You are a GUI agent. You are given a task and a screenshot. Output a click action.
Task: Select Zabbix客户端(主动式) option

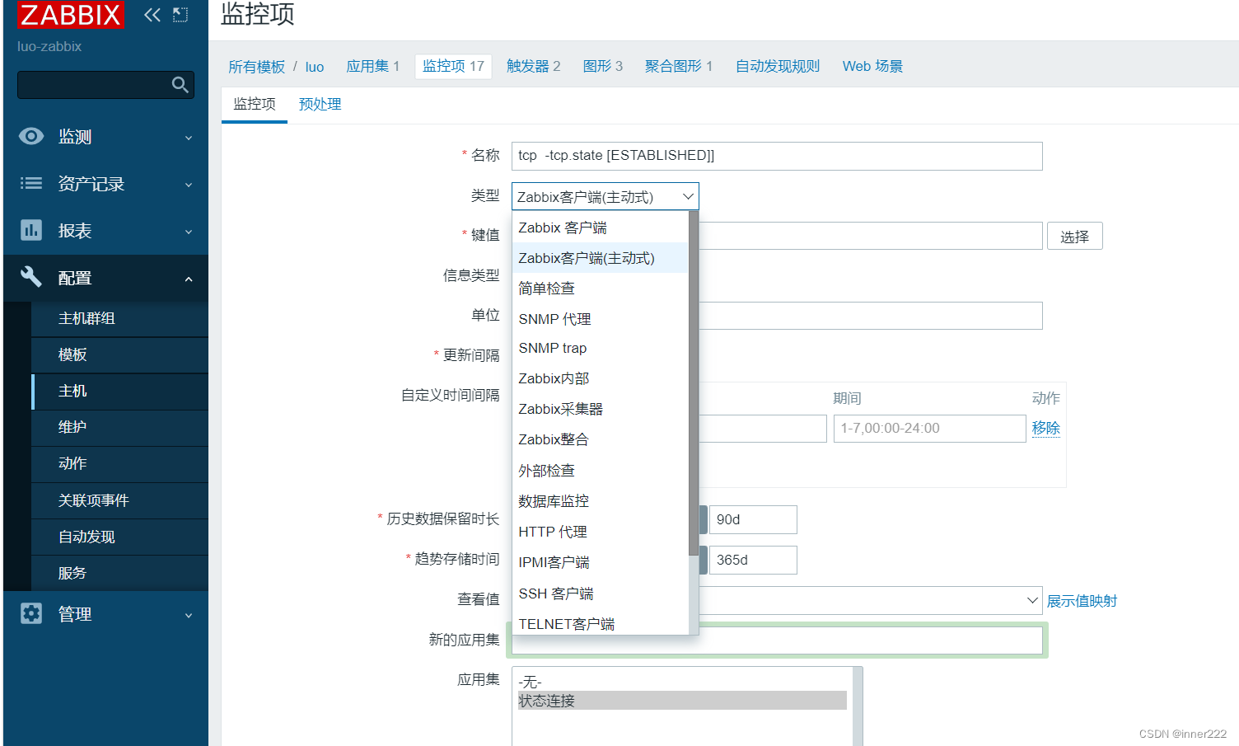[601, 258]
